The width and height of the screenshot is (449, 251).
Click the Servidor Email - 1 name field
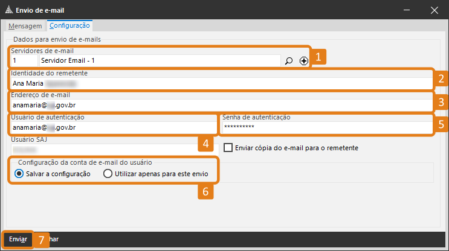[x=158, y=61]
